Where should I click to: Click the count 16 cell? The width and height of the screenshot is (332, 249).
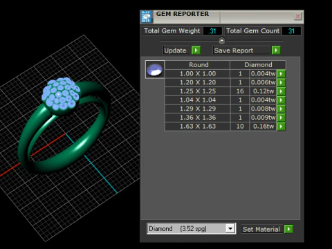(240, 91)
